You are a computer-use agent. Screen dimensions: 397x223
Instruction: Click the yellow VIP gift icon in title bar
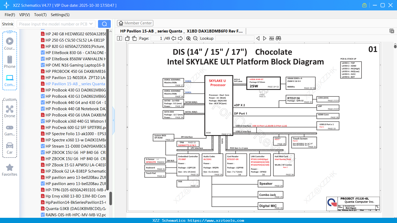(x=364, y=5)
